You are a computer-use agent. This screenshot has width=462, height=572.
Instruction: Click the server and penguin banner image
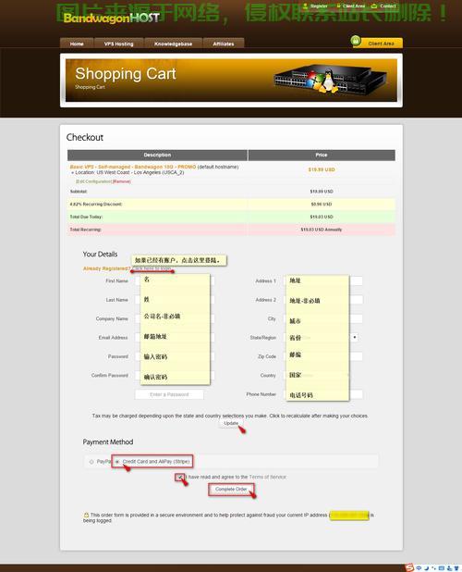pos(330,80)
